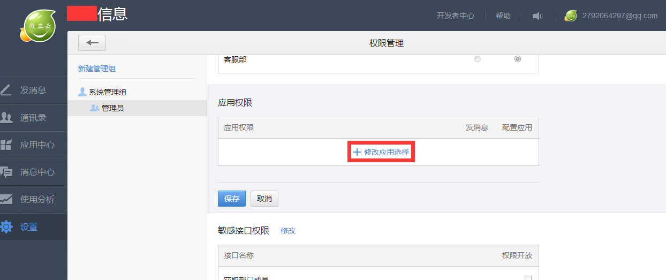Click the 发消息 column header
This screenshot has height=280, width=666.
click(477, 127)
